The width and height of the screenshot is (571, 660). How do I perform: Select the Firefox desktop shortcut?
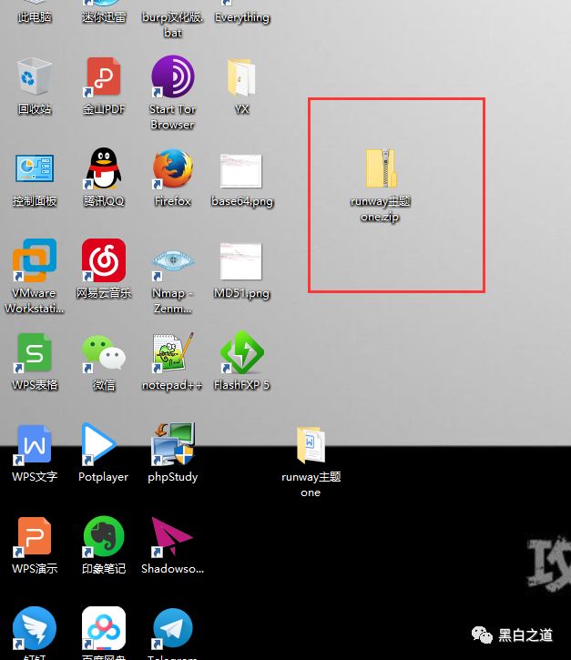pos(173,170)
